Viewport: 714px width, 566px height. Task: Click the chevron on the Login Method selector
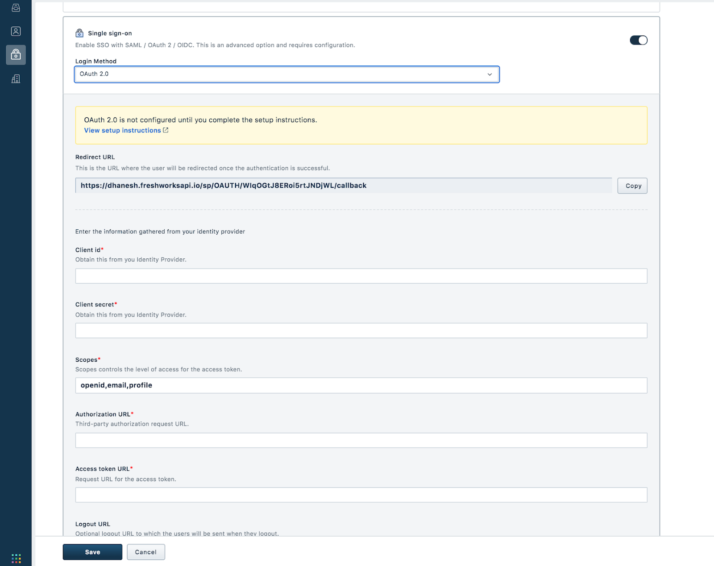[490, 74]
